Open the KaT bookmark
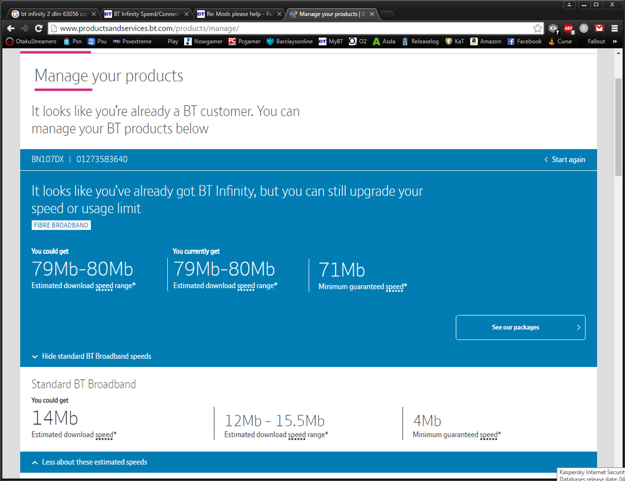The image size is (625, 481). [455, 41]
